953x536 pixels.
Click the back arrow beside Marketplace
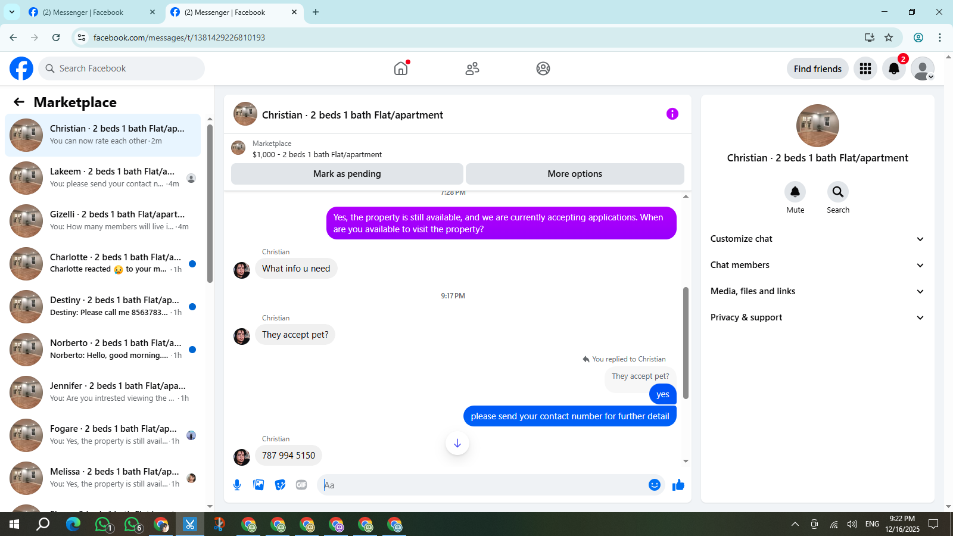pyautogui.click(x=19, y=102)
